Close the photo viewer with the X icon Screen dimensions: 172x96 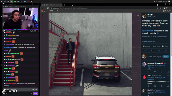click(43, 15)
